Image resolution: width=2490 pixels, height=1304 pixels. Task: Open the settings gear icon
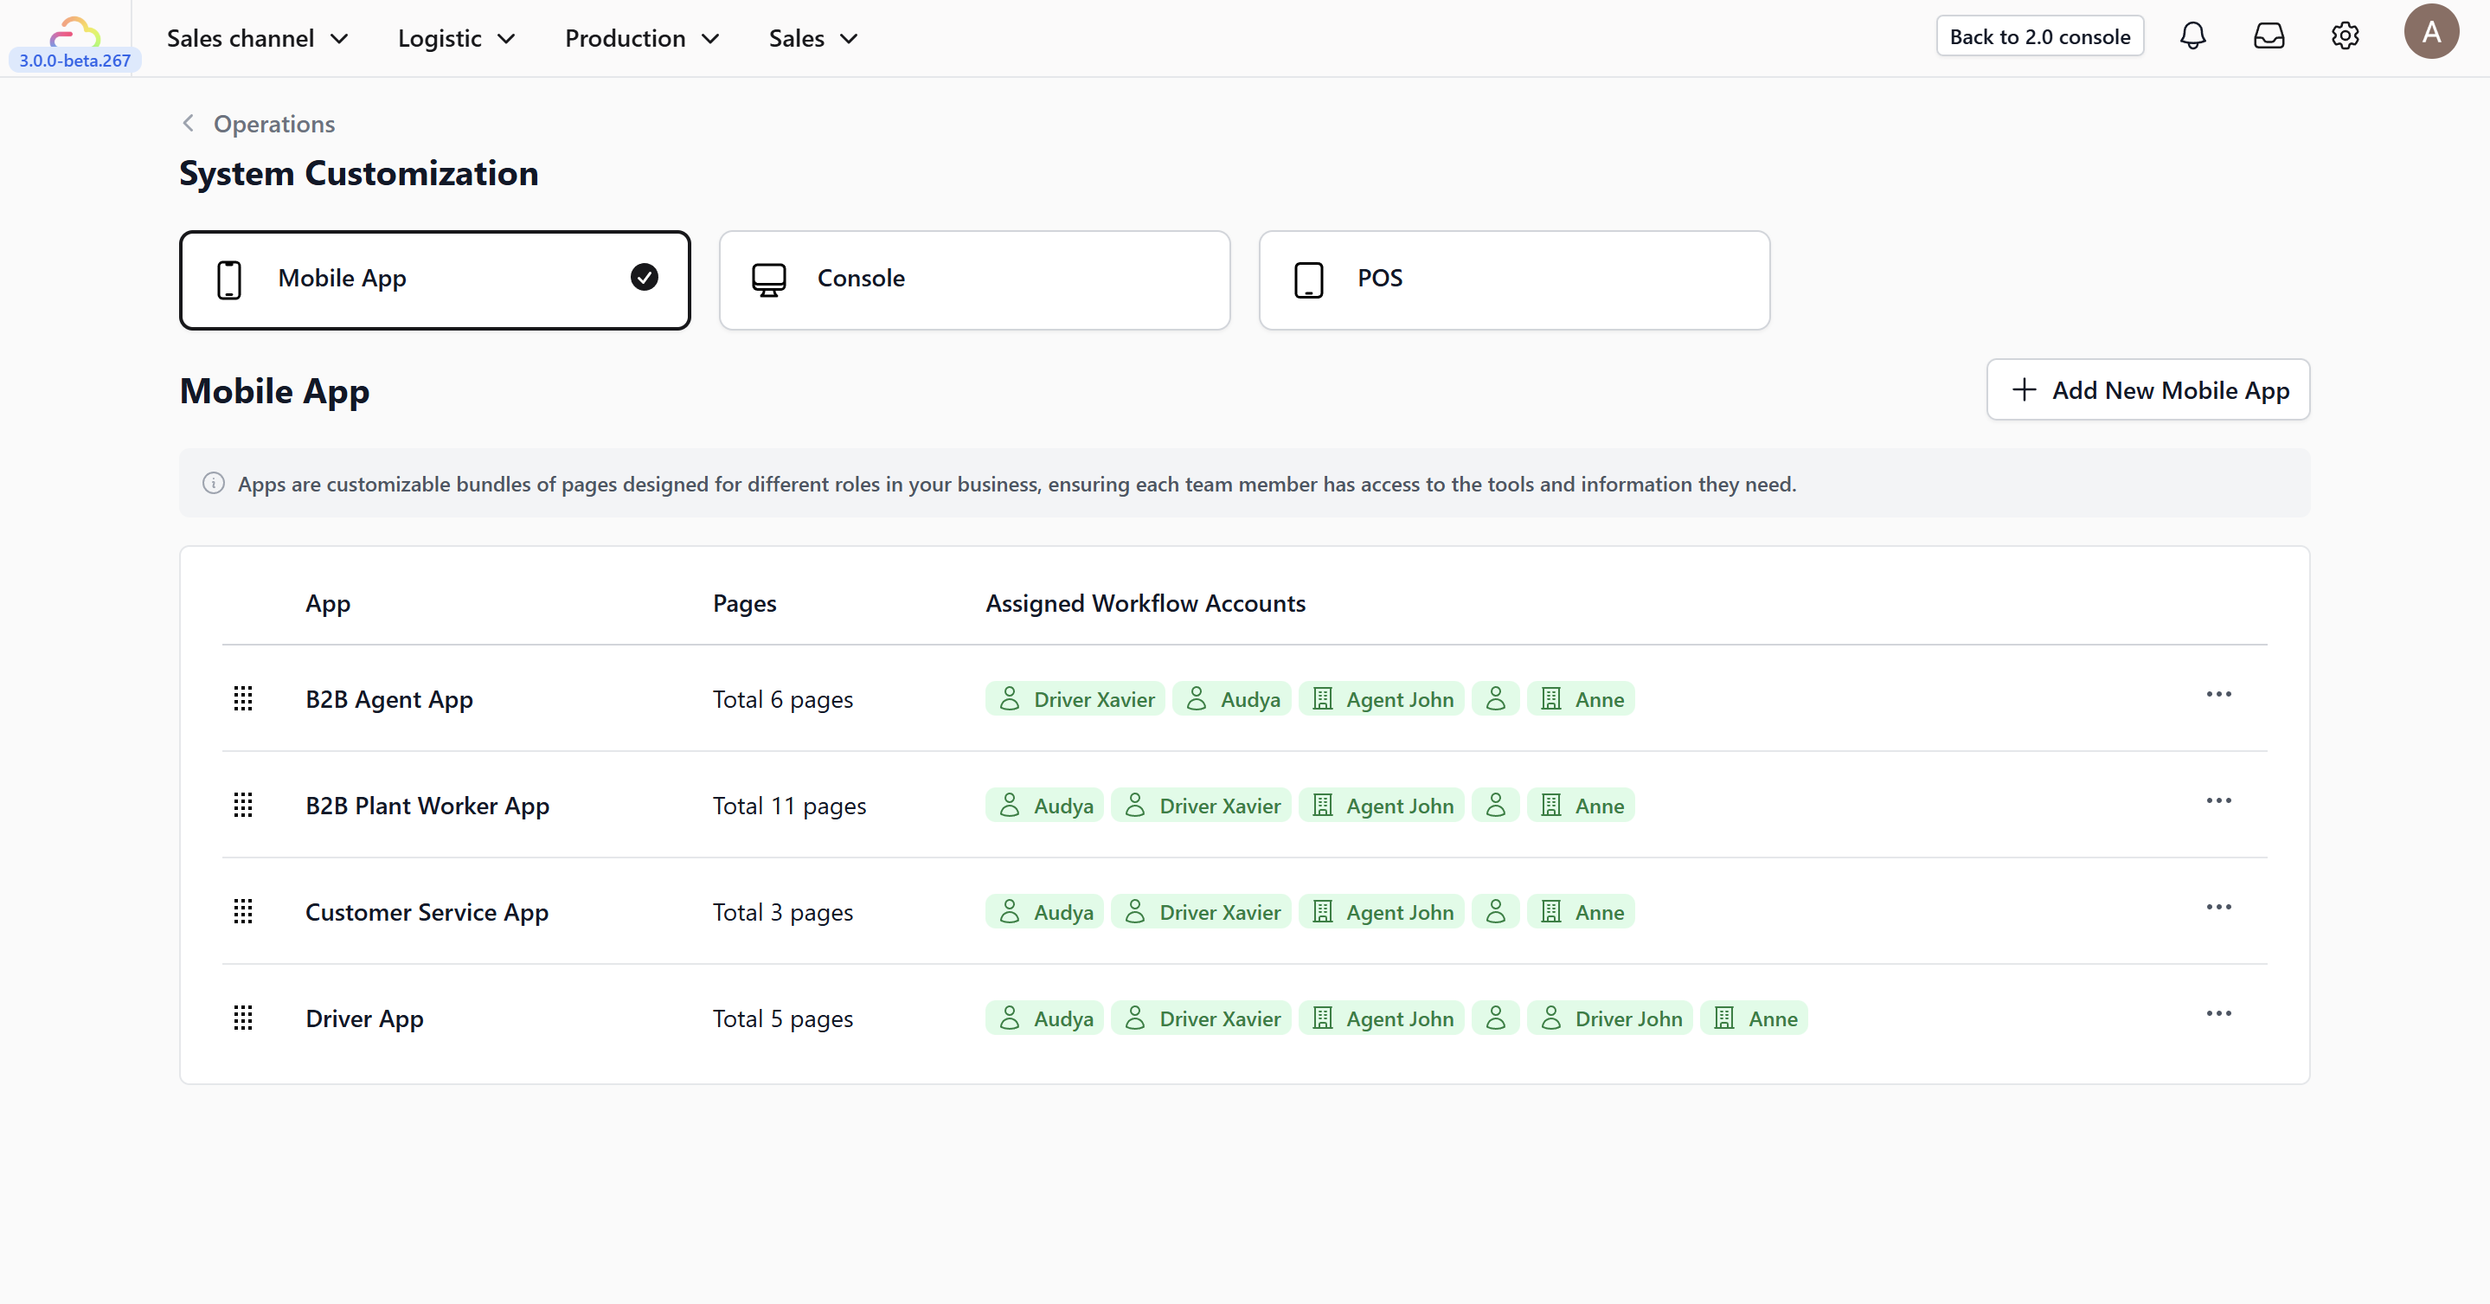click(x=2345, y=36)
